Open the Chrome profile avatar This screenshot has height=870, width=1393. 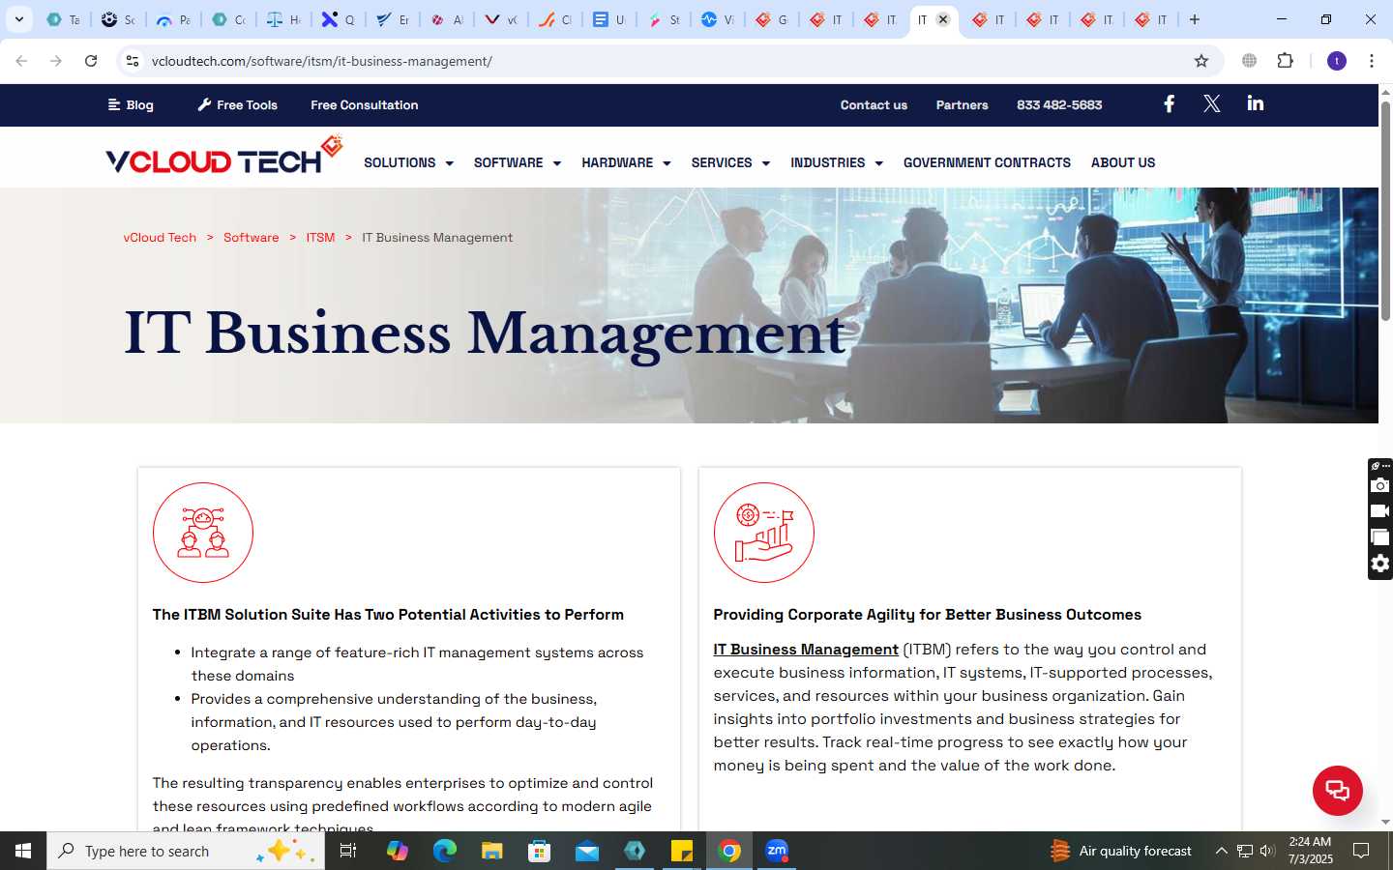pyautogui.click(x=1337, y=61)
